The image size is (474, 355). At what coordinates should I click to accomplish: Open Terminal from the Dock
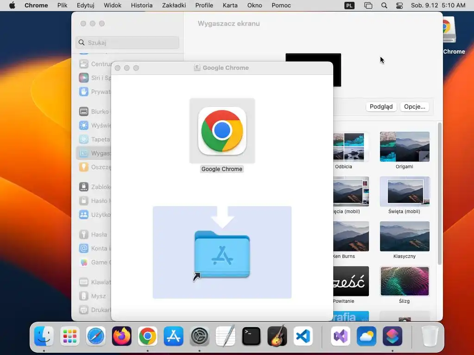coord(251,336)
